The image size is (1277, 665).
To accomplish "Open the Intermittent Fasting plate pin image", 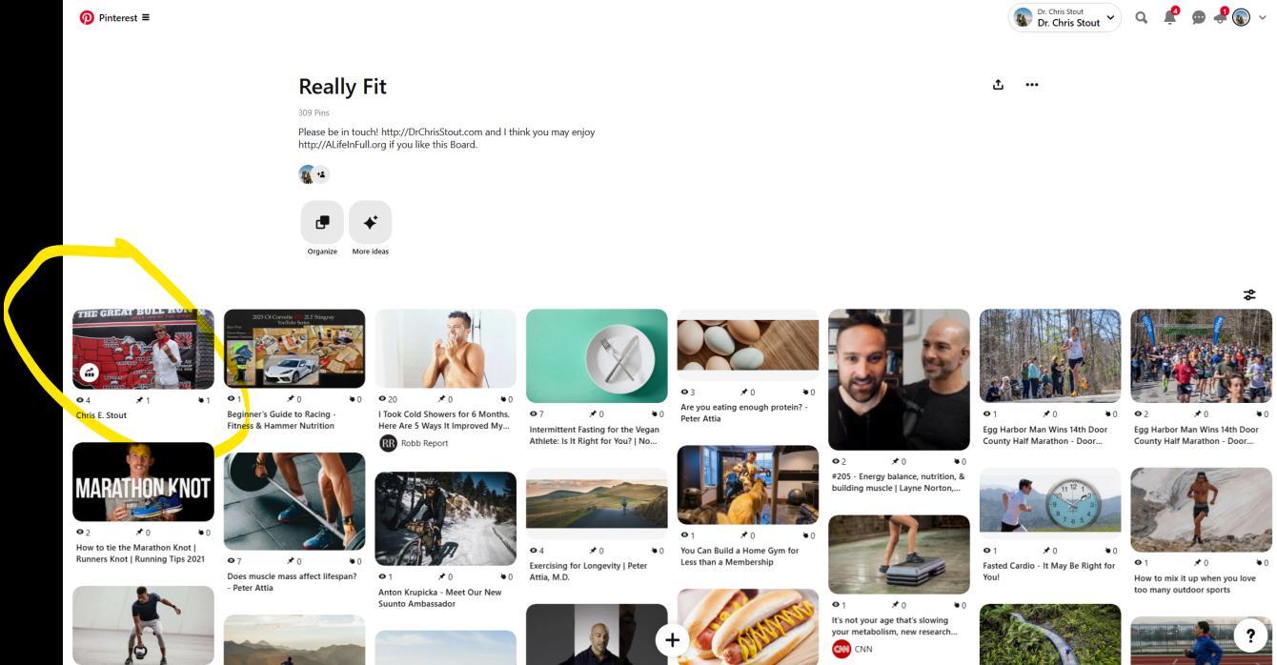I will pyautogui.click(x=597, y=355).
